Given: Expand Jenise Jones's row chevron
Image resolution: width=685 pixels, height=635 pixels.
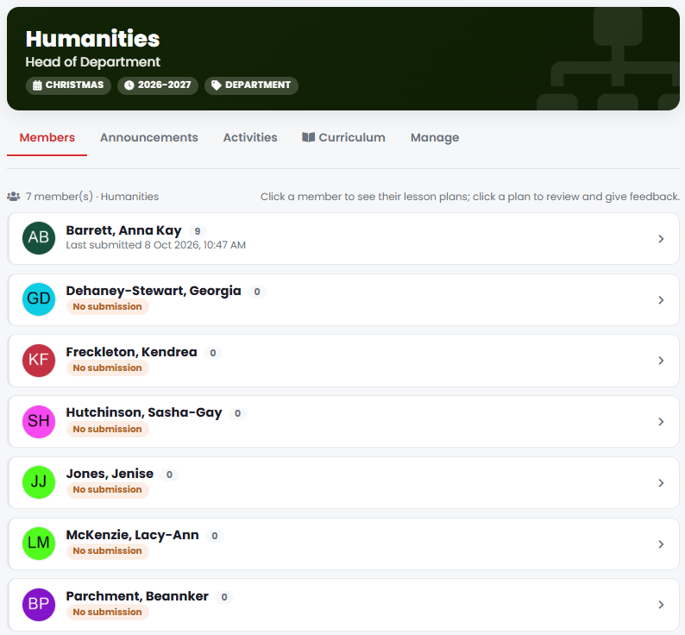Looking at the screenshot, I should tap(661, 483).
